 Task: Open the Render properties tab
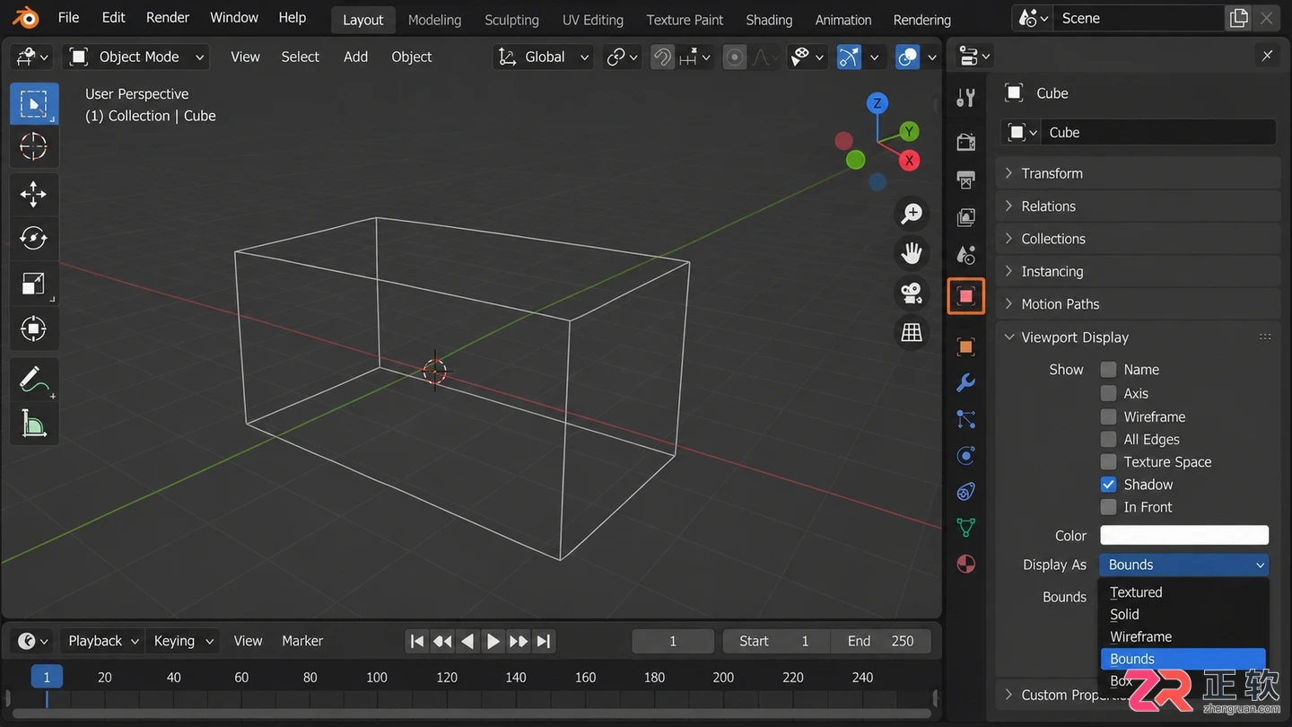point(966,142)
